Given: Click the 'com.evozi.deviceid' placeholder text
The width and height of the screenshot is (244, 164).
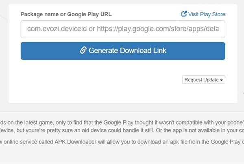Looking at the screenshot, I should point(57,29).
